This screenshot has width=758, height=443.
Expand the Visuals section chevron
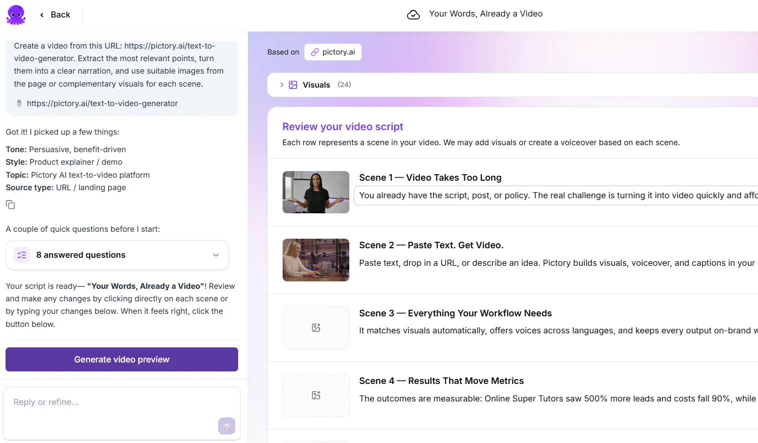(x=282, y=85)
